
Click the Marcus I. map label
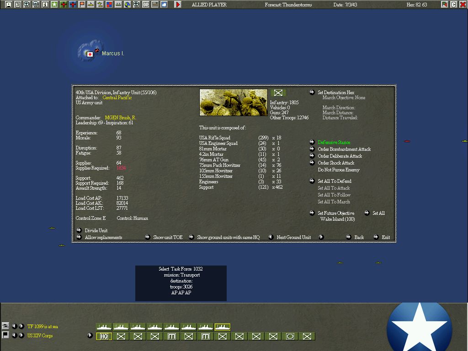(113, 53)
